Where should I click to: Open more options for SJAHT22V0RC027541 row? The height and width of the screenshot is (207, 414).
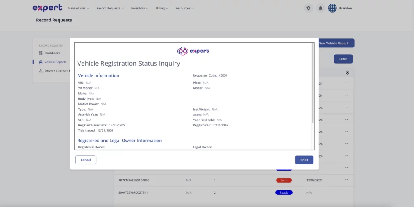(346, 192)
